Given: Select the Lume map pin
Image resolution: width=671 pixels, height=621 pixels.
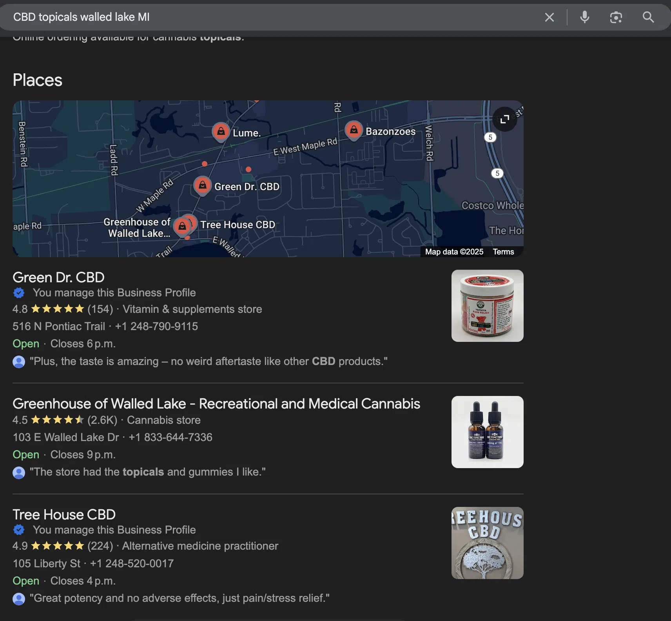Looking at the screenshot, I should click(x=221, y=132).
